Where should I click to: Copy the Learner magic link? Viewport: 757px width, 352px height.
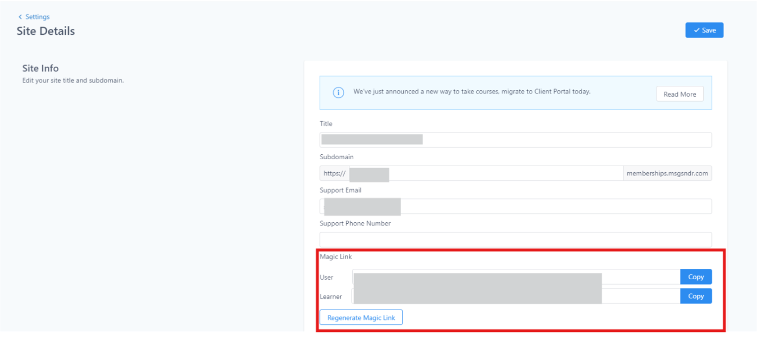point(696,296)
